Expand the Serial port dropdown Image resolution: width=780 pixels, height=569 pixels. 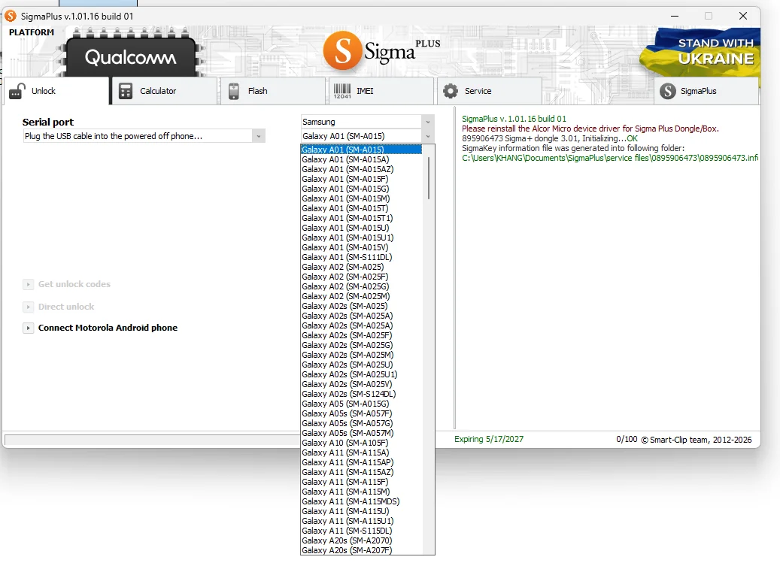pos(258,136)
